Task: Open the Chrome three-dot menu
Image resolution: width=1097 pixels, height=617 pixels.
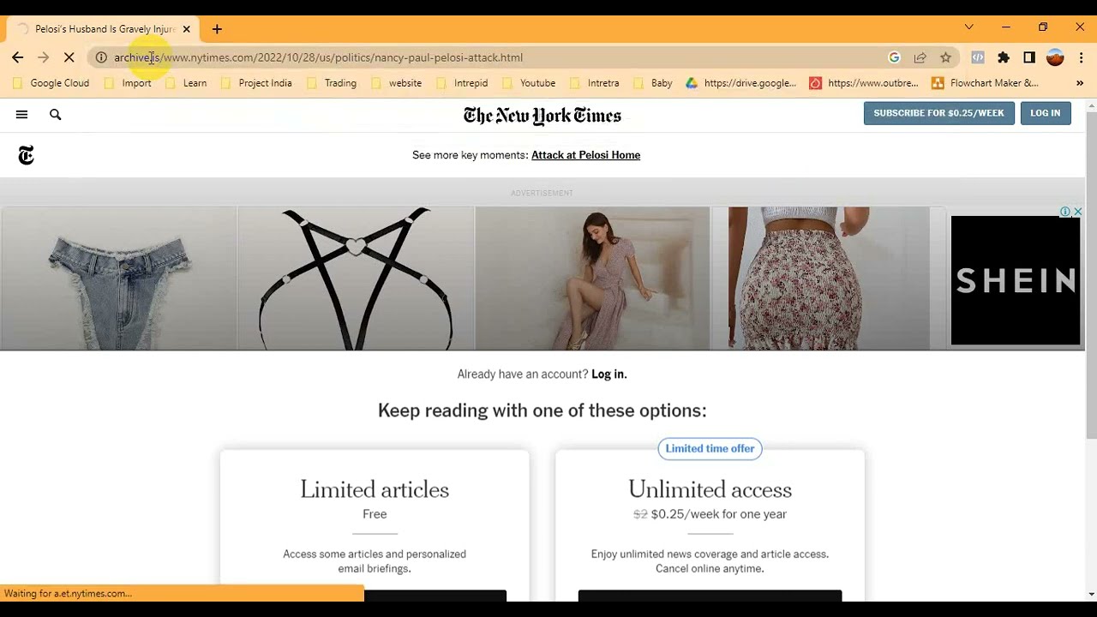Action: pyautogui.click(x=1081, y=57)
